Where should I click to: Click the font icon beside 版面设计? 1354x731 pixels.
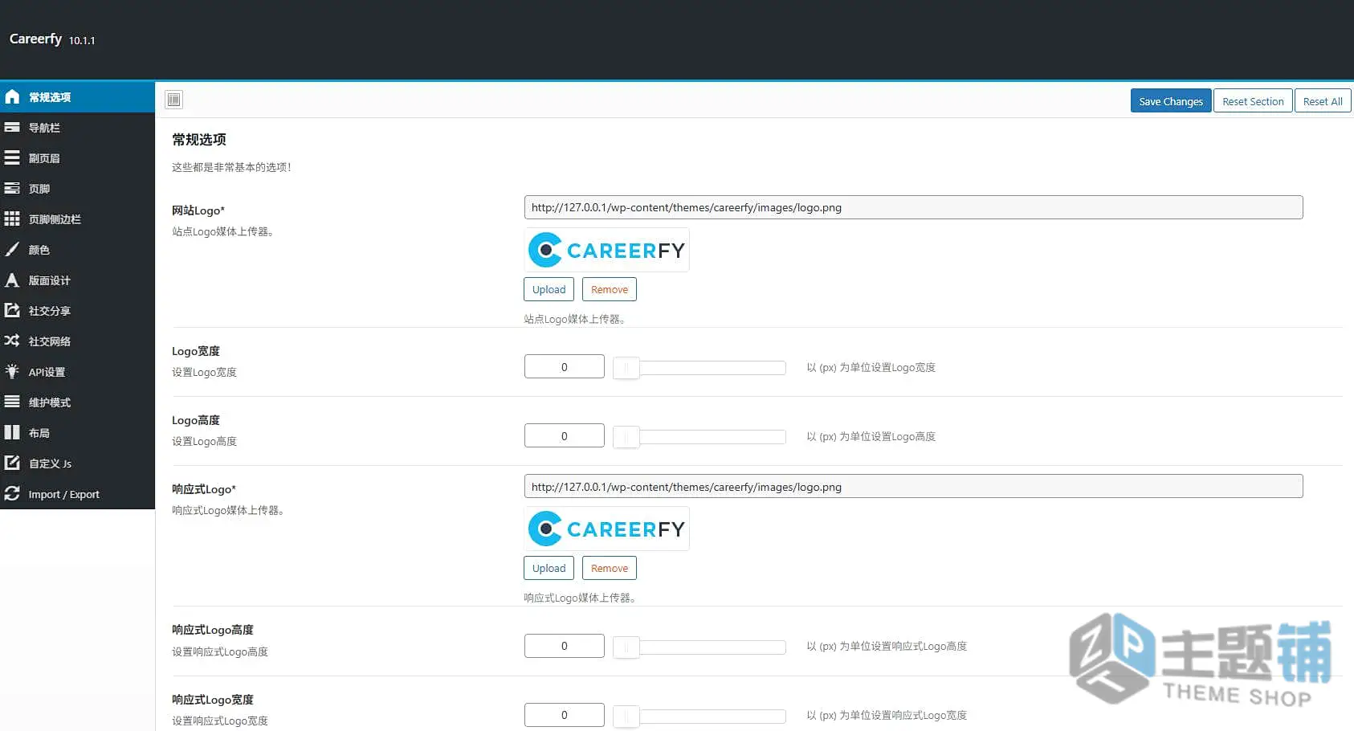[12, 280]
